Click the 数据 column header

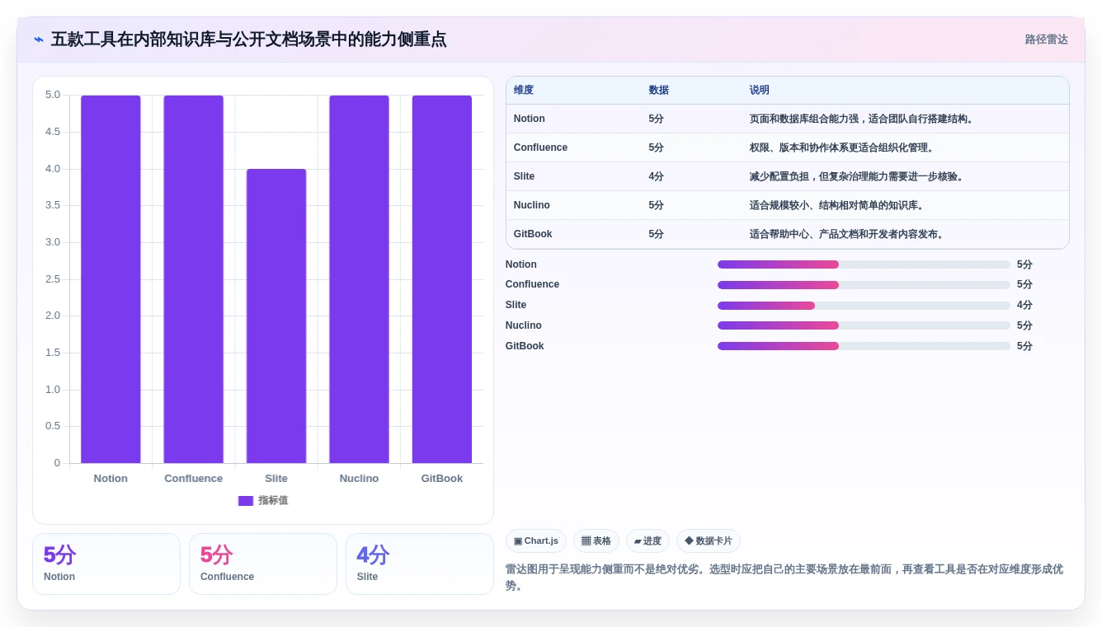coord(659,90)
